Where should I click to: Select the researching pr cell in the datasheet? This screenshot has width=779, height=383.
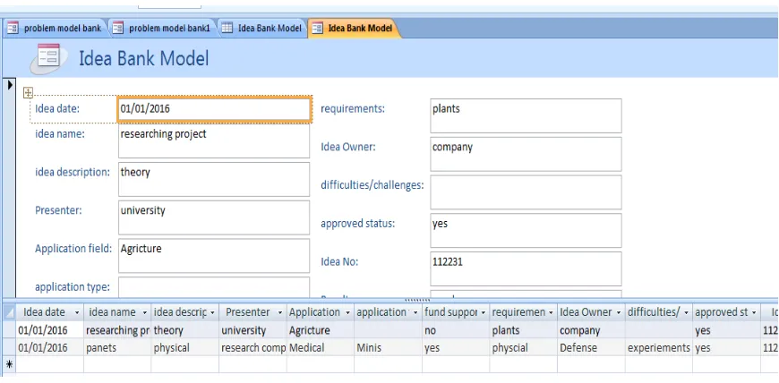pyautogui.click(x=117, y=330)
